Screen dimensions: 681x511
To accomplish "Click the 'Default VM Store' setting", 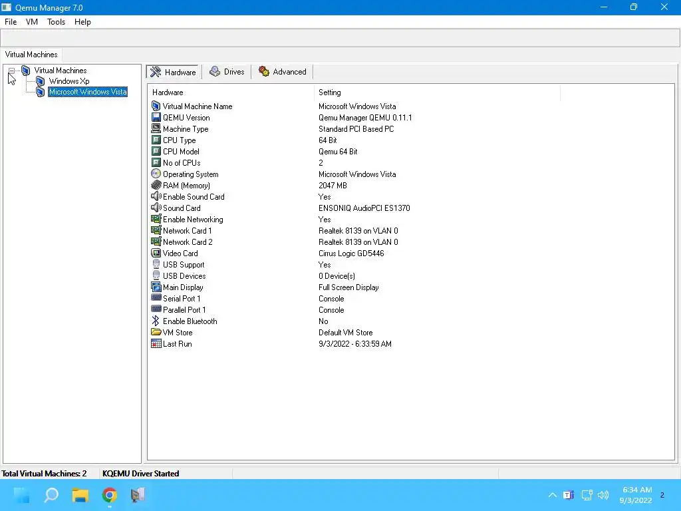I will pyautogui.click(x=345, y=333).
